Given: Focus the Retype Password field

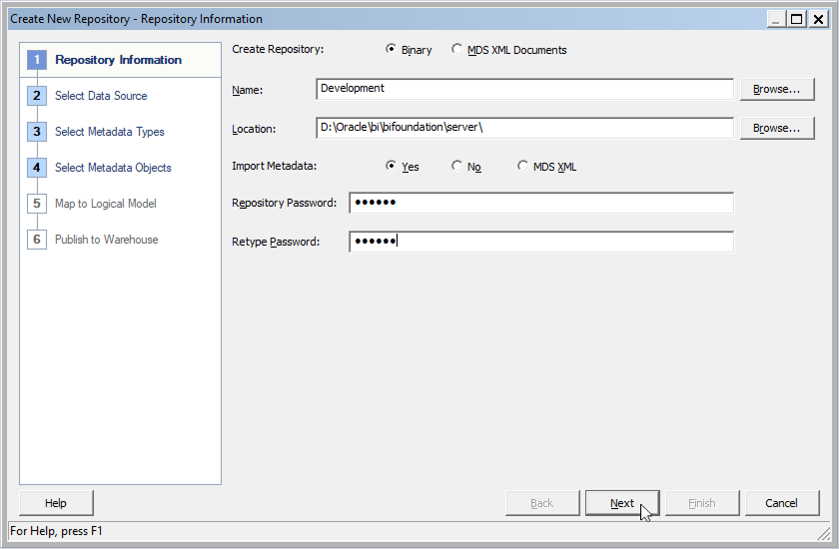Looking at the screenshot, I should [x=540, y=242].
